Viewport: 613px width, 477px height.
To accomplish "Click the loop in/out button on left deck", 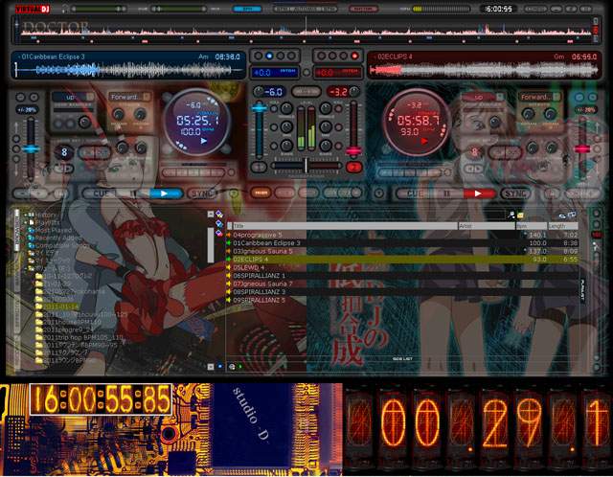I will (96, 152).
